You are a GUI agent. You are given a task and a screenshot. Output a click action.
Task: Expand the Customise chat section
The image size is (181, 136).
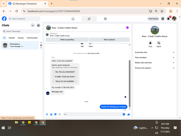click(x=155, y=52)
